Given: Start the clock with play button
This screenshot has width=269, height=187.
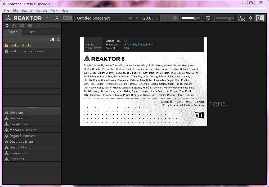Looking at the screenshot, I should click(x=137, y=18).
